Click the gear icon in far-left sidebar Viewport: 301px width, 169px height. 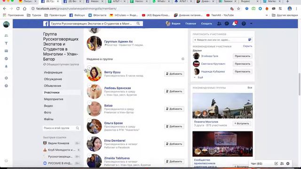tap(6, 78)
